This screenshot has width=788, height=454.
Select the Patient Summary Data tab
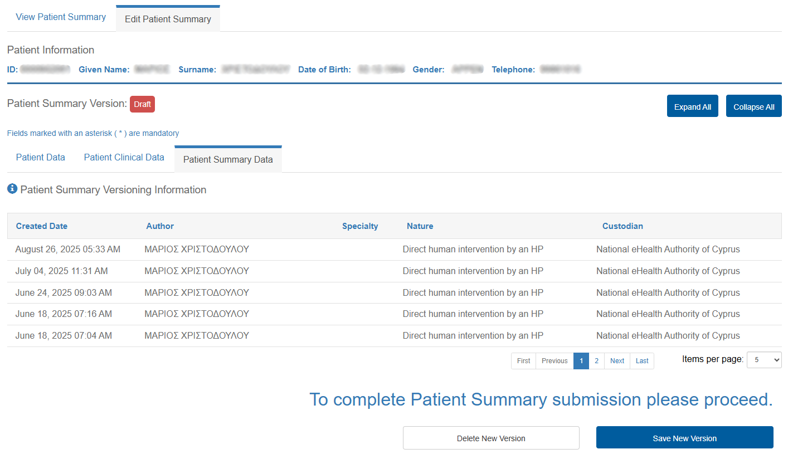(x=228, y=160)
